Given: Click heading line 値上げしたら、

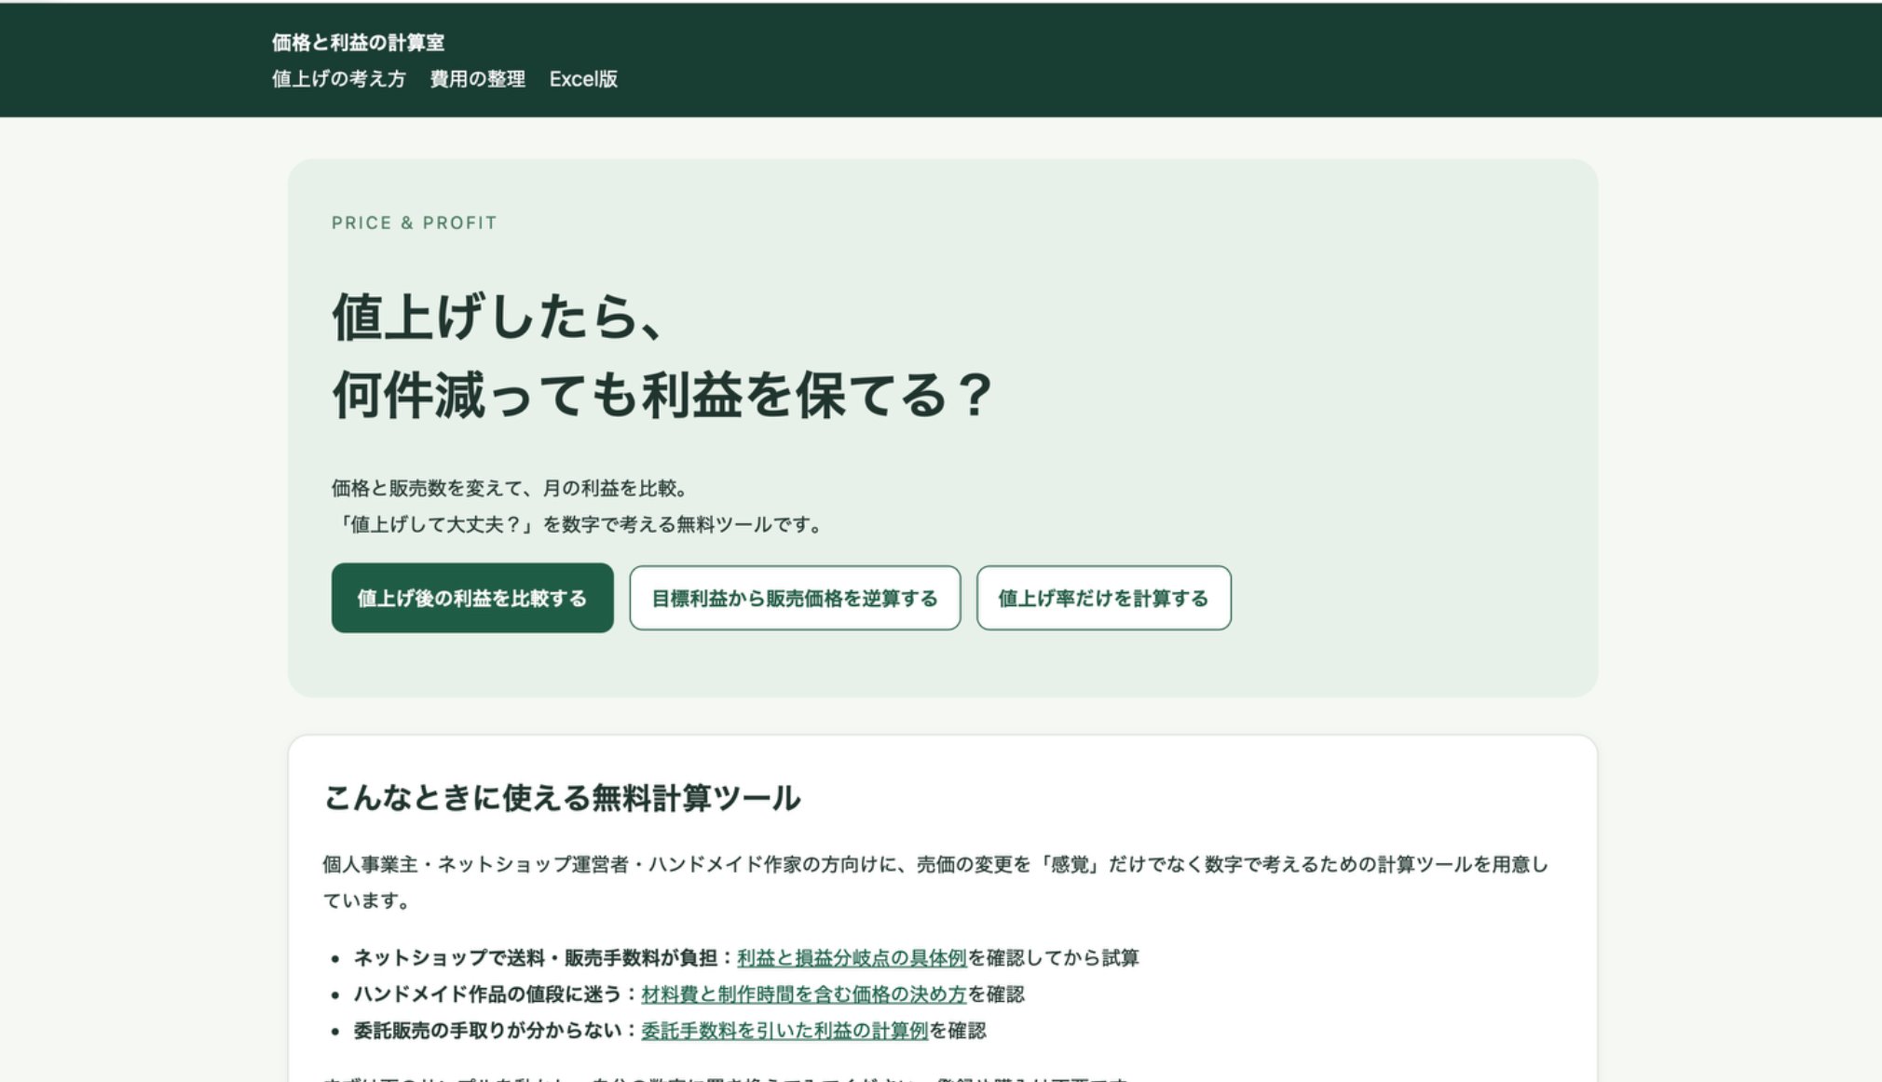Looking at the screenshot, I should tap(498, 317).
